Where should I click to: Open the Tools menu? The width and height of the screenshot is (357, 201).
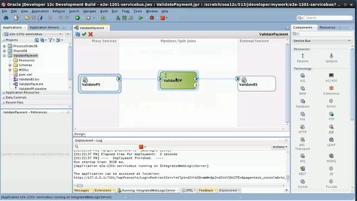point(138,11)
